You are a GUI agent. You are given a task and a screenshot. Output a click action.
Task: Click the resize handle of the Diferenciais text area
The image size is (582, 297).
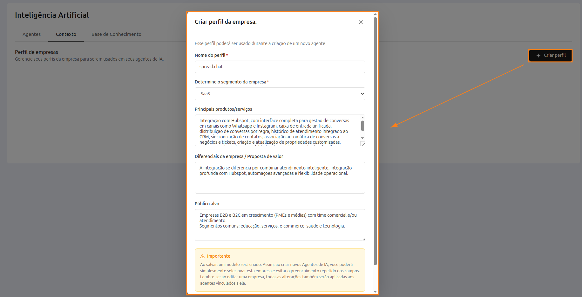click(363, 191)
